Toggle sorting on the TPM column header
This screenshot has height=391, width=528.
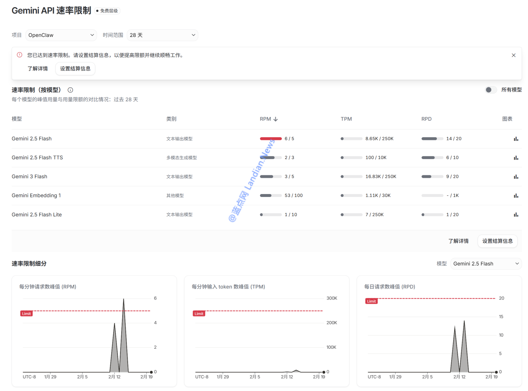(346, 119)
